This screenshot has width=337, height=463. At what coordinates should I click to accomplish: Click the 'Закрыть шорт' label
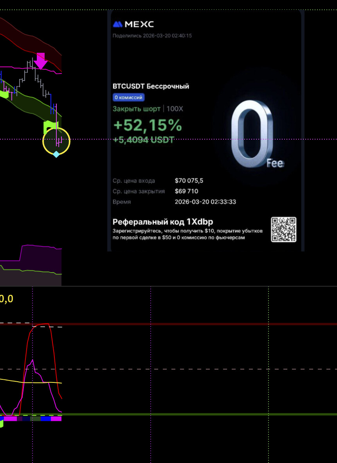click(x=137, y=109)
